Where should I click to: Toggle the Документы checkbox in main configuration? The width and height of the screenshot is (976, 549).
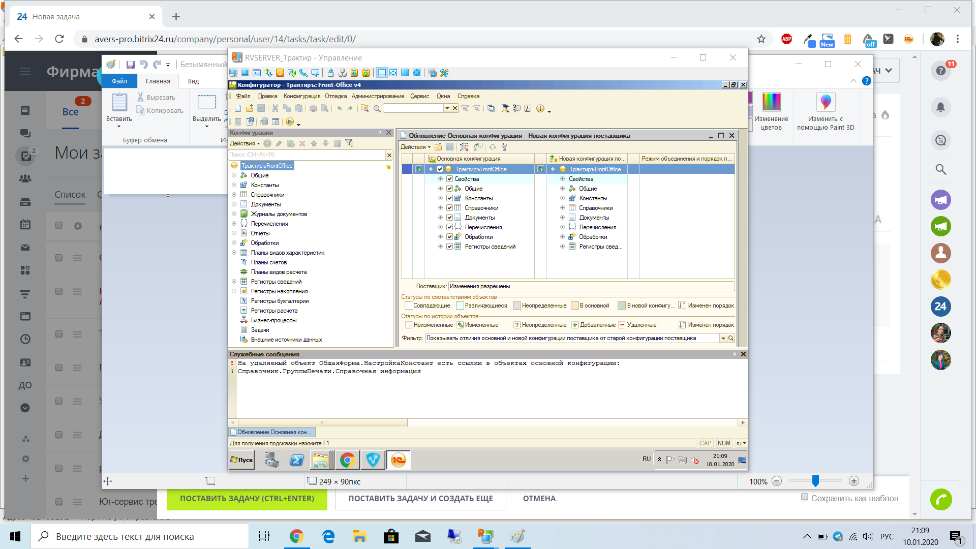click(x=449, y=218)
